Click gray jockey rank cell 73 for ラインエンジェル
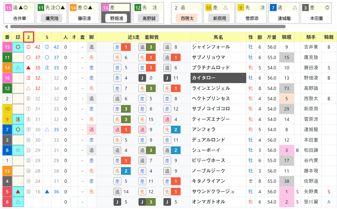Image resolution: width=337 pixels, height=209 pixels. tap(287, 88)
